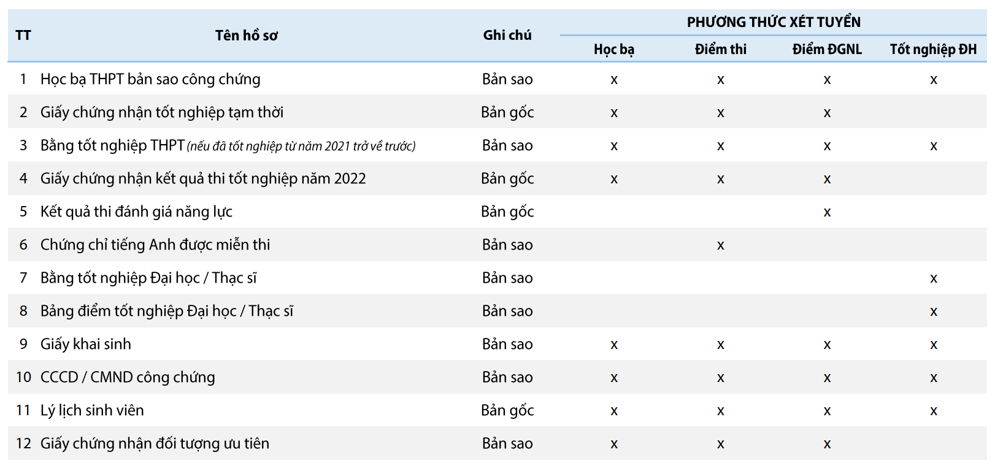The width and height of the screenshot is (995, 471).
Task: Click the 'Tên hồ sơ' column header
Action: pyautogui.click(x=246, y=36)
